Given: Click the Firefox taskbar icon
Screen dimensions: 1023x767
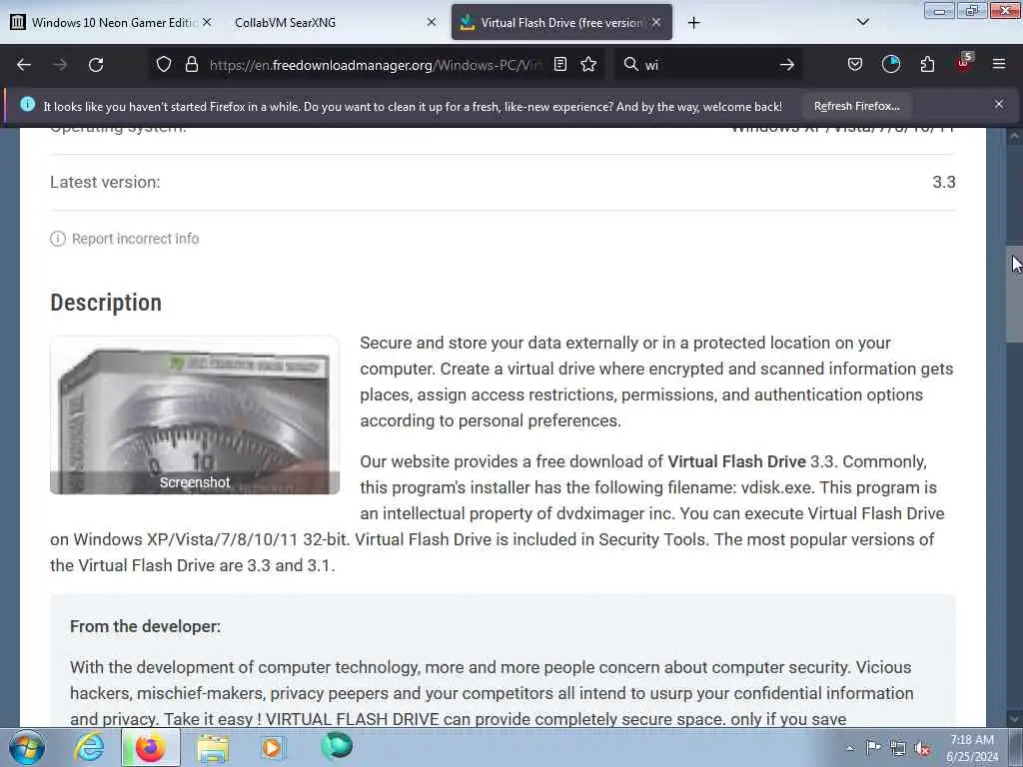Looking at the screenshot, I should [150, 748].
